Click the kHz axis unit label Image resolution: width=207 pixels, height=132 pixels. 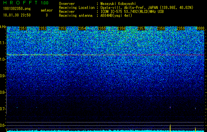tap(3, 27)
